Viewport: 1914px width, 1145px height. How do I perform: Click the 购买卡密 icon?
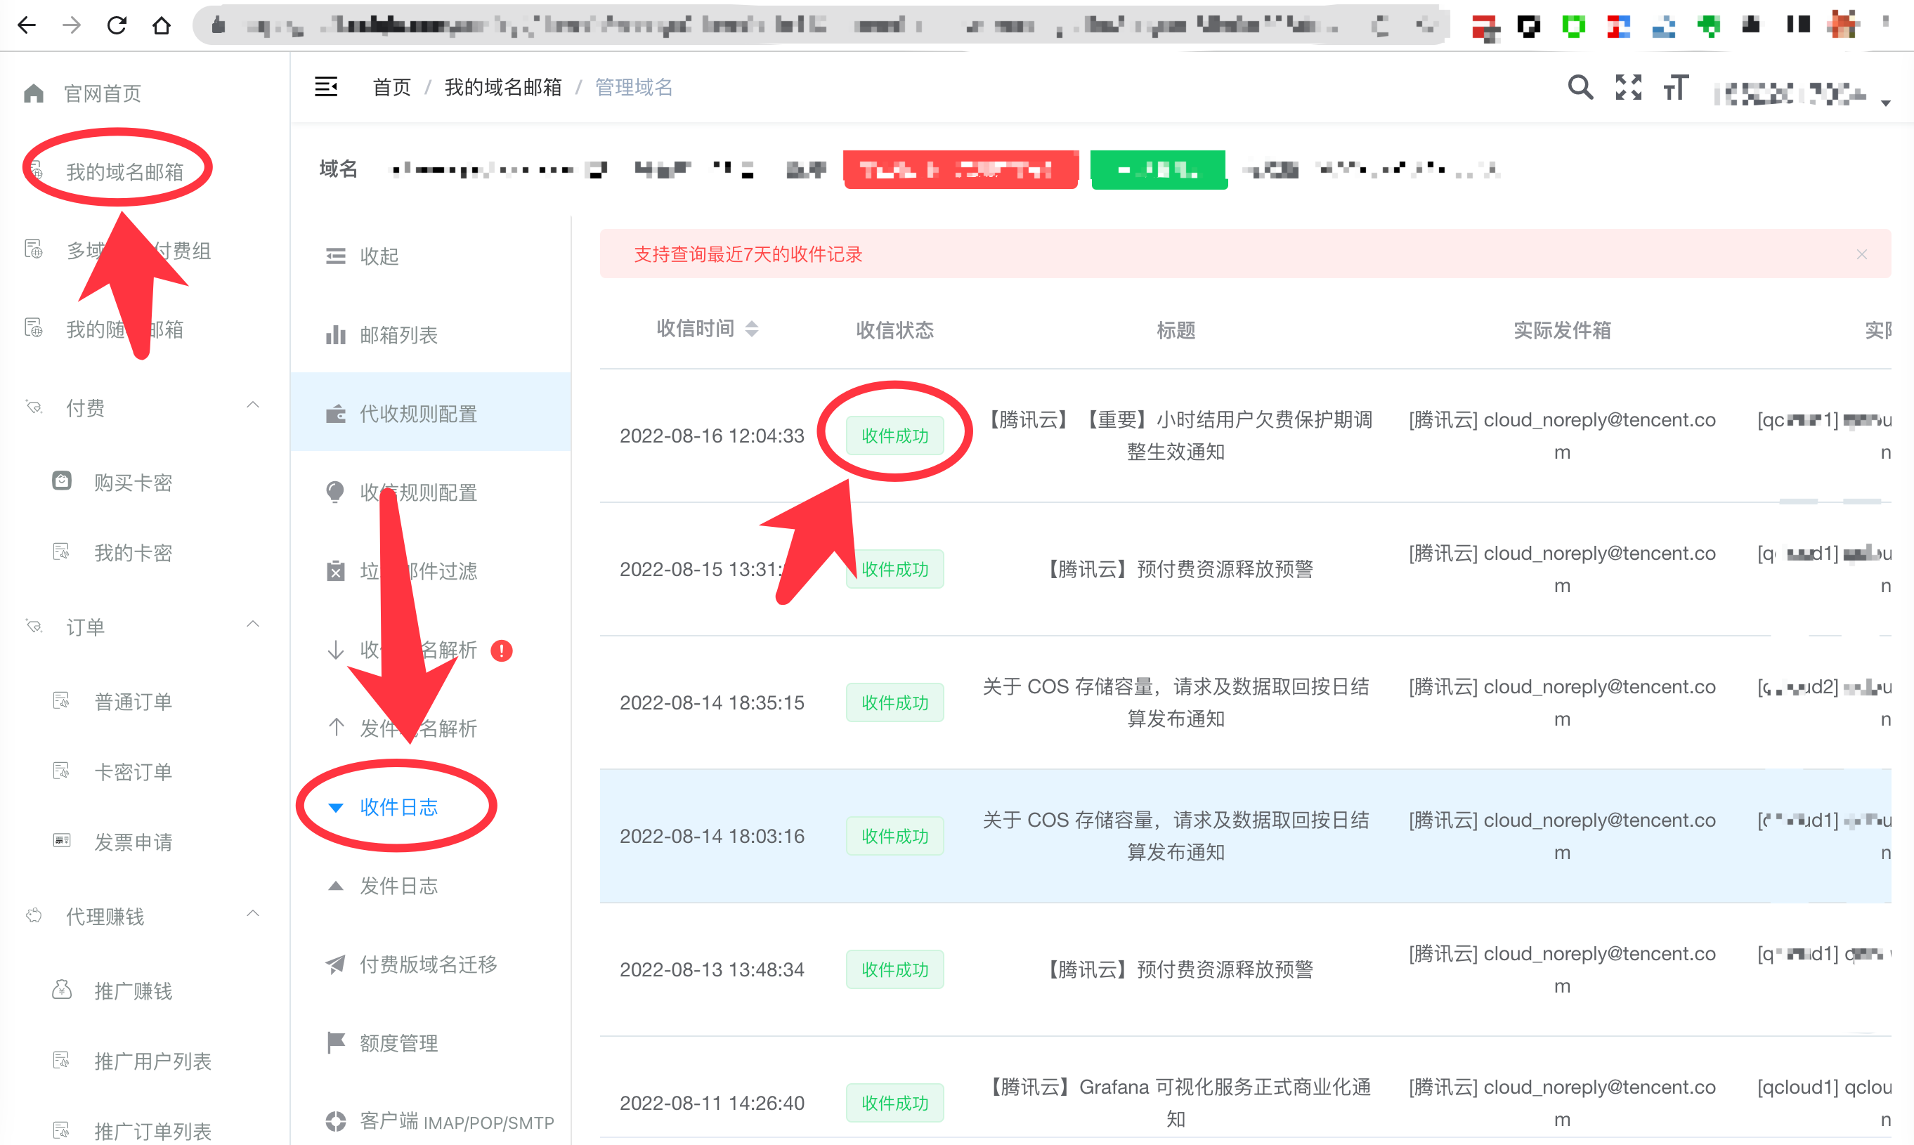62,480
